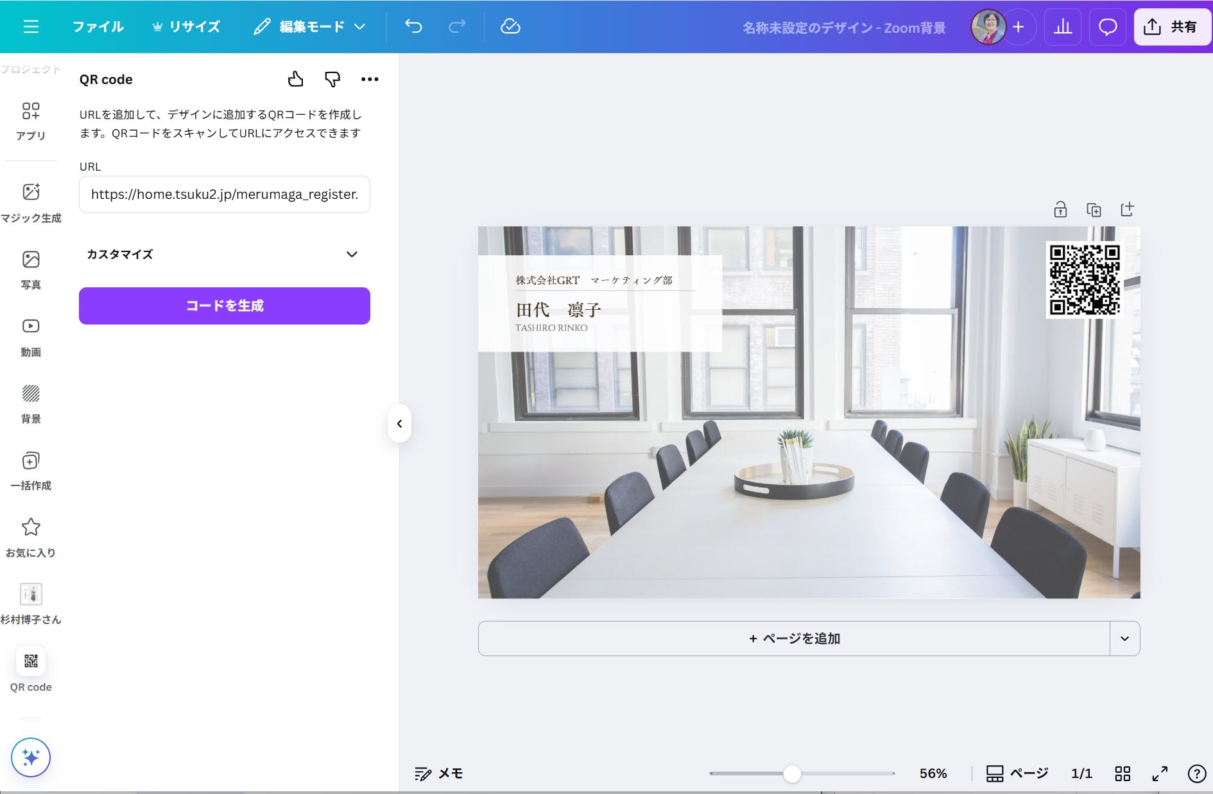Open the 編集モード dropdown
Screen dimensions: 1213x794
pos(309,26)
